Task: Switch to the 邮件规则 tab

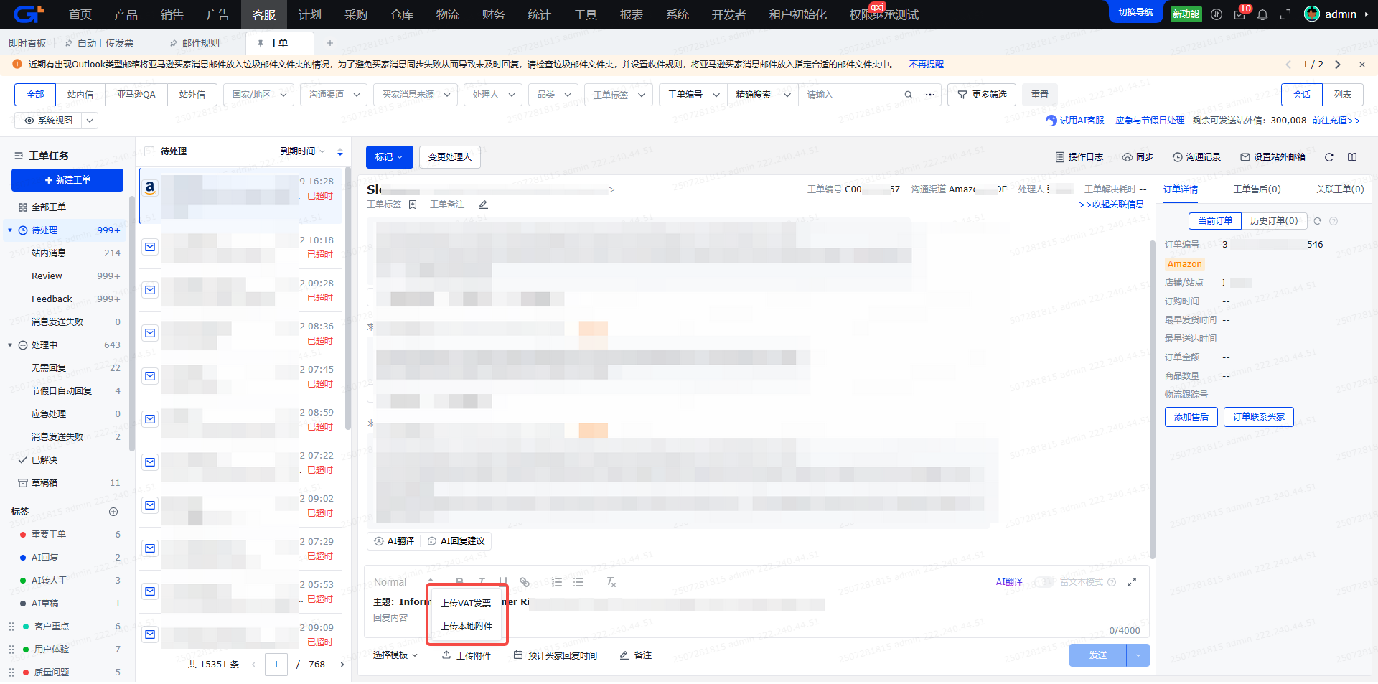Action: click(201, 43)
